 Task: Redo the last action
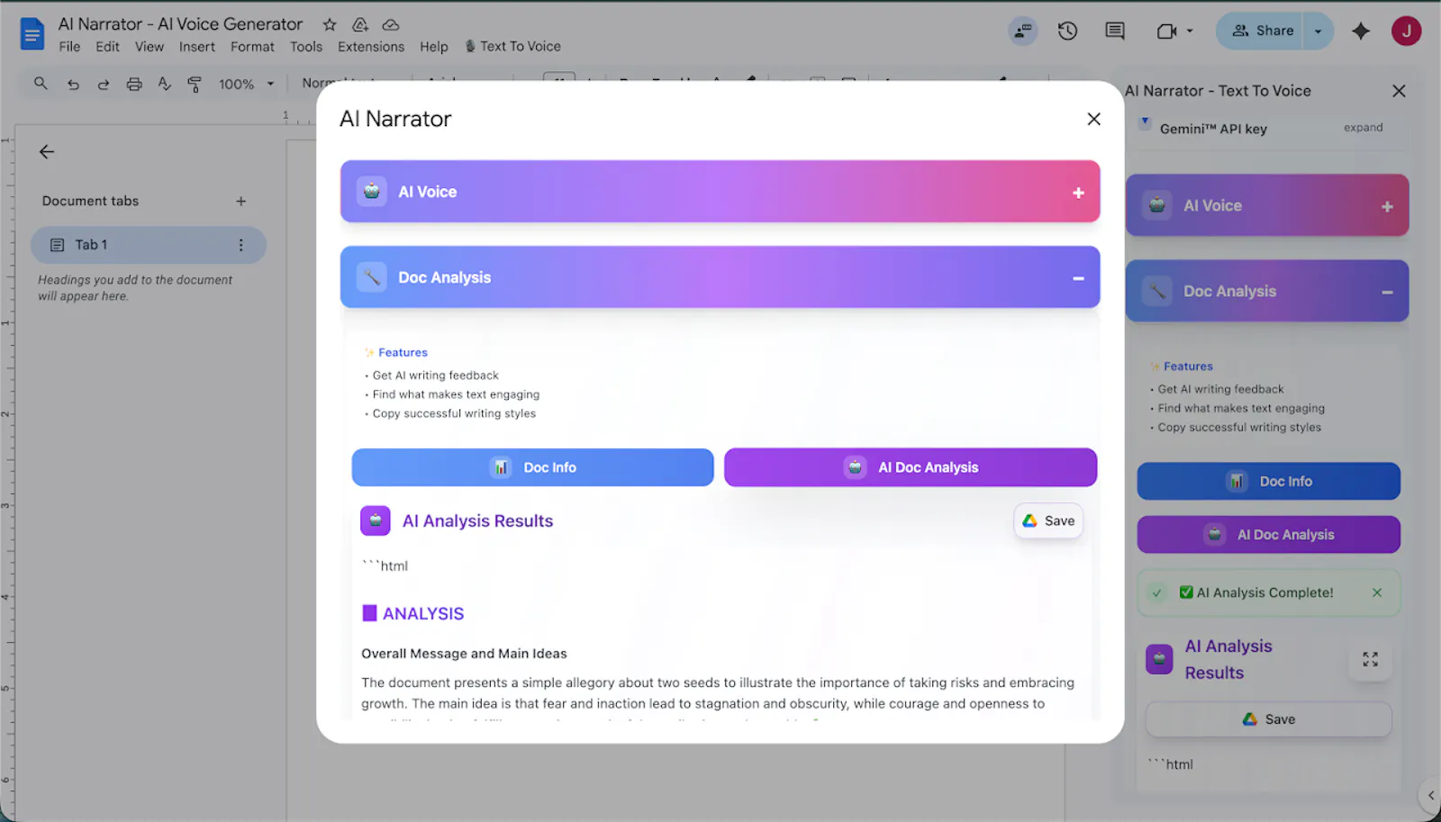(x=104, y=84)
